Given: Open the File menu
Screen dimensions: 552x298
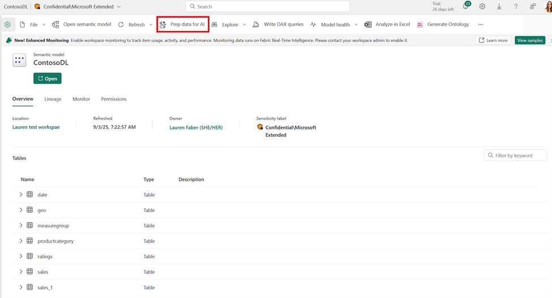Looking at the screenshot, I should [x=33, y=25].
